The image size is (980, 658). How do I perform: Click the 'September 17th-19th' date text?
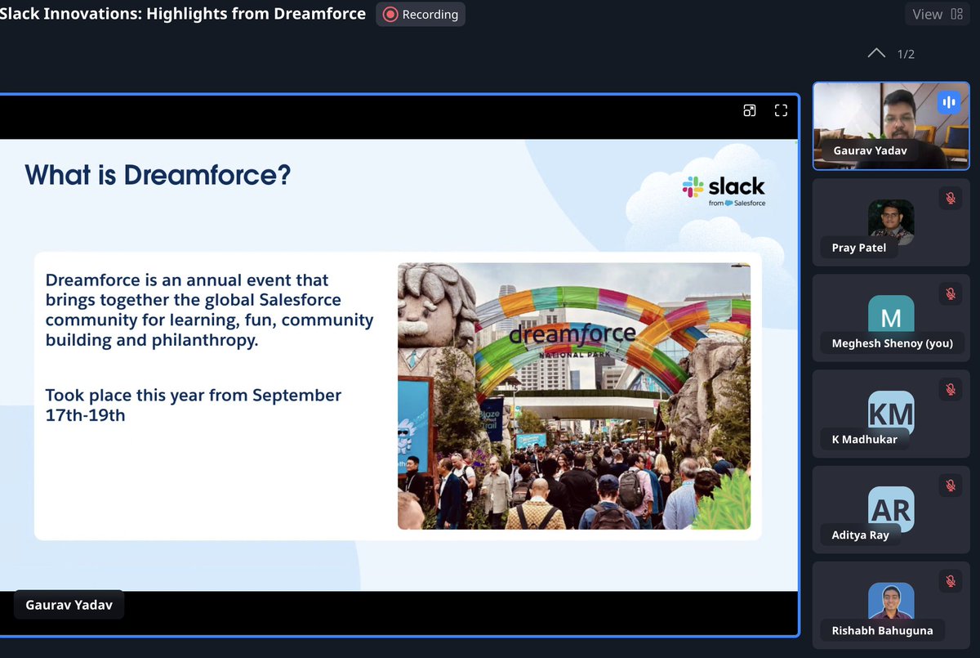pyautogui.click(x=194, y=405)
